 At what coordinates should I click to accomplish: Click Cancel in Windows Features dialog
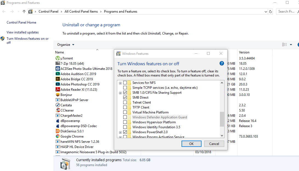(214, 144)
